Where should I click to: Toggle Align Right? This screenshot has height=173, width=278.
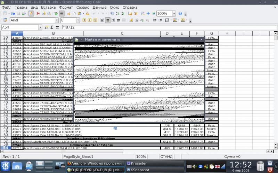pyautogui.click(x=113, y=20)
